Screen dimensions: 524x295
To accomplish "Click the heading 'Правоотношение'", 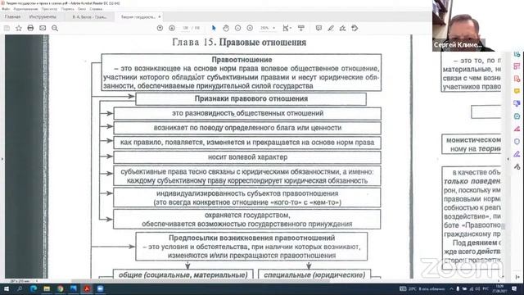I will (242, 60).
